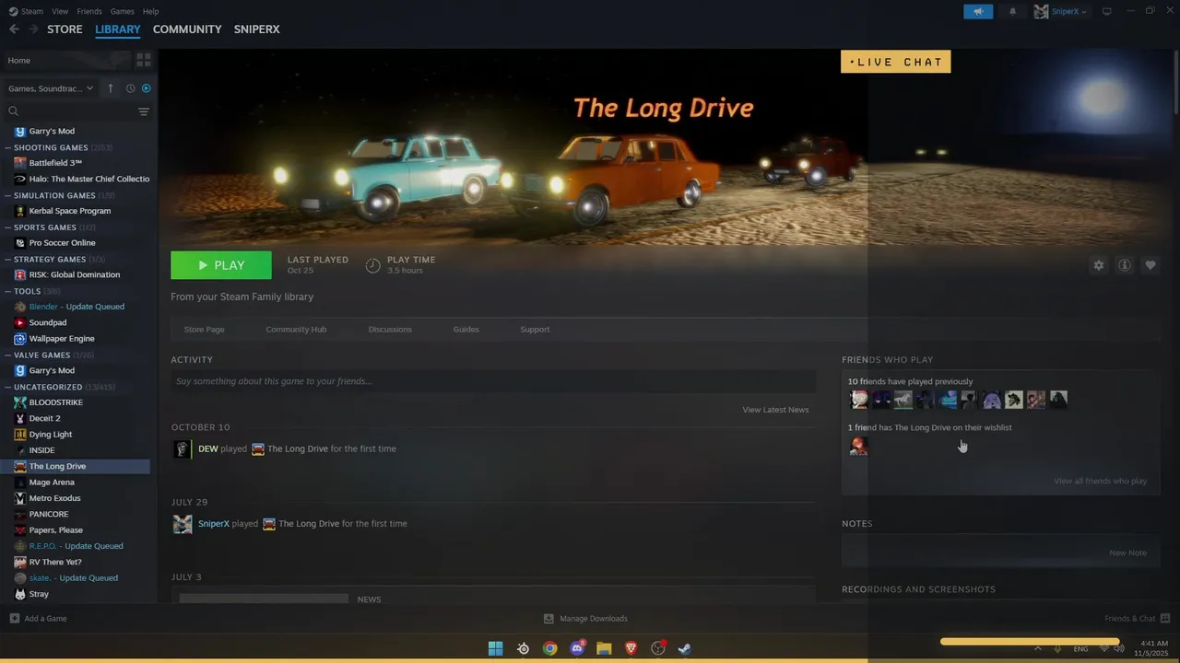Click Add a Game
Screen dimensions: 1180x663
tap(38, 619)
